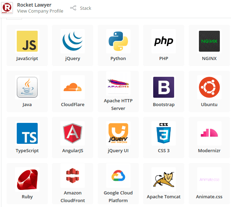Select the Java name label
231x207 pixels.
click(27, 105)
